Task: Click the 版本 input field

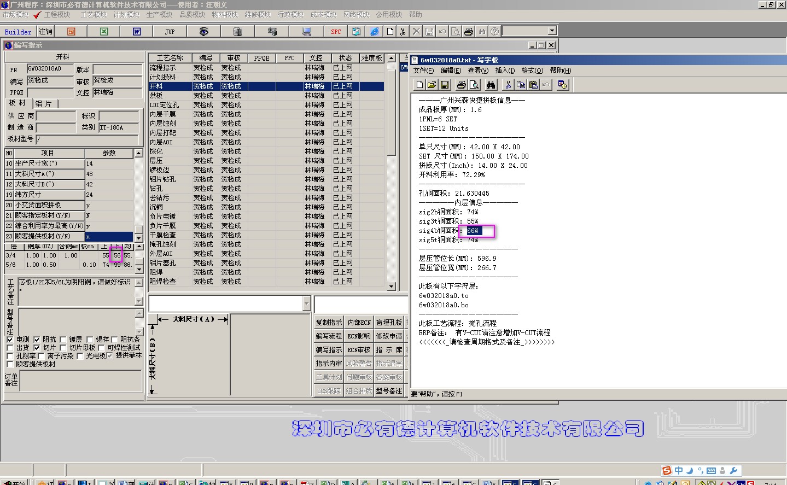Action: click(x=117, y=69)
